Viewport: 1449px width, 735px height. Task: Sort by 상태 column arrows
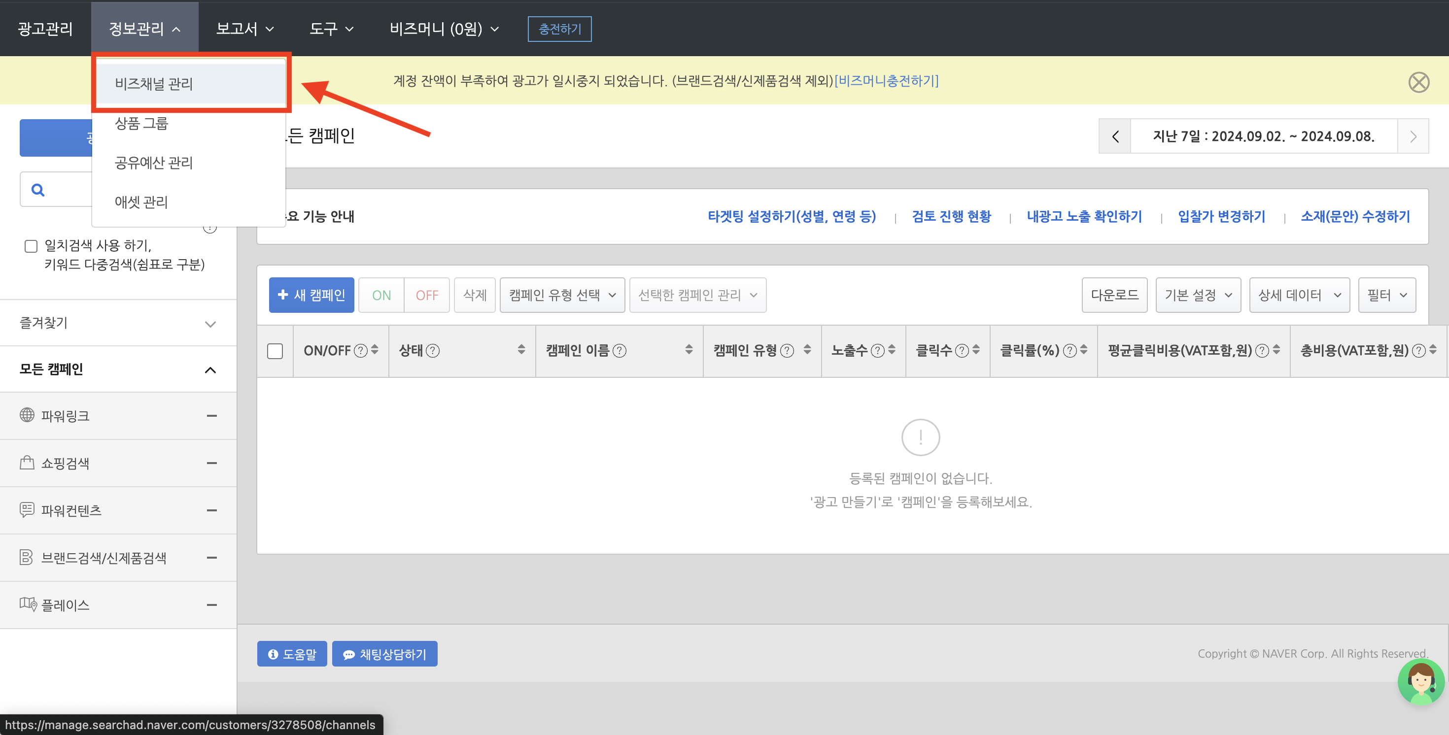click(x=521, y=350)
